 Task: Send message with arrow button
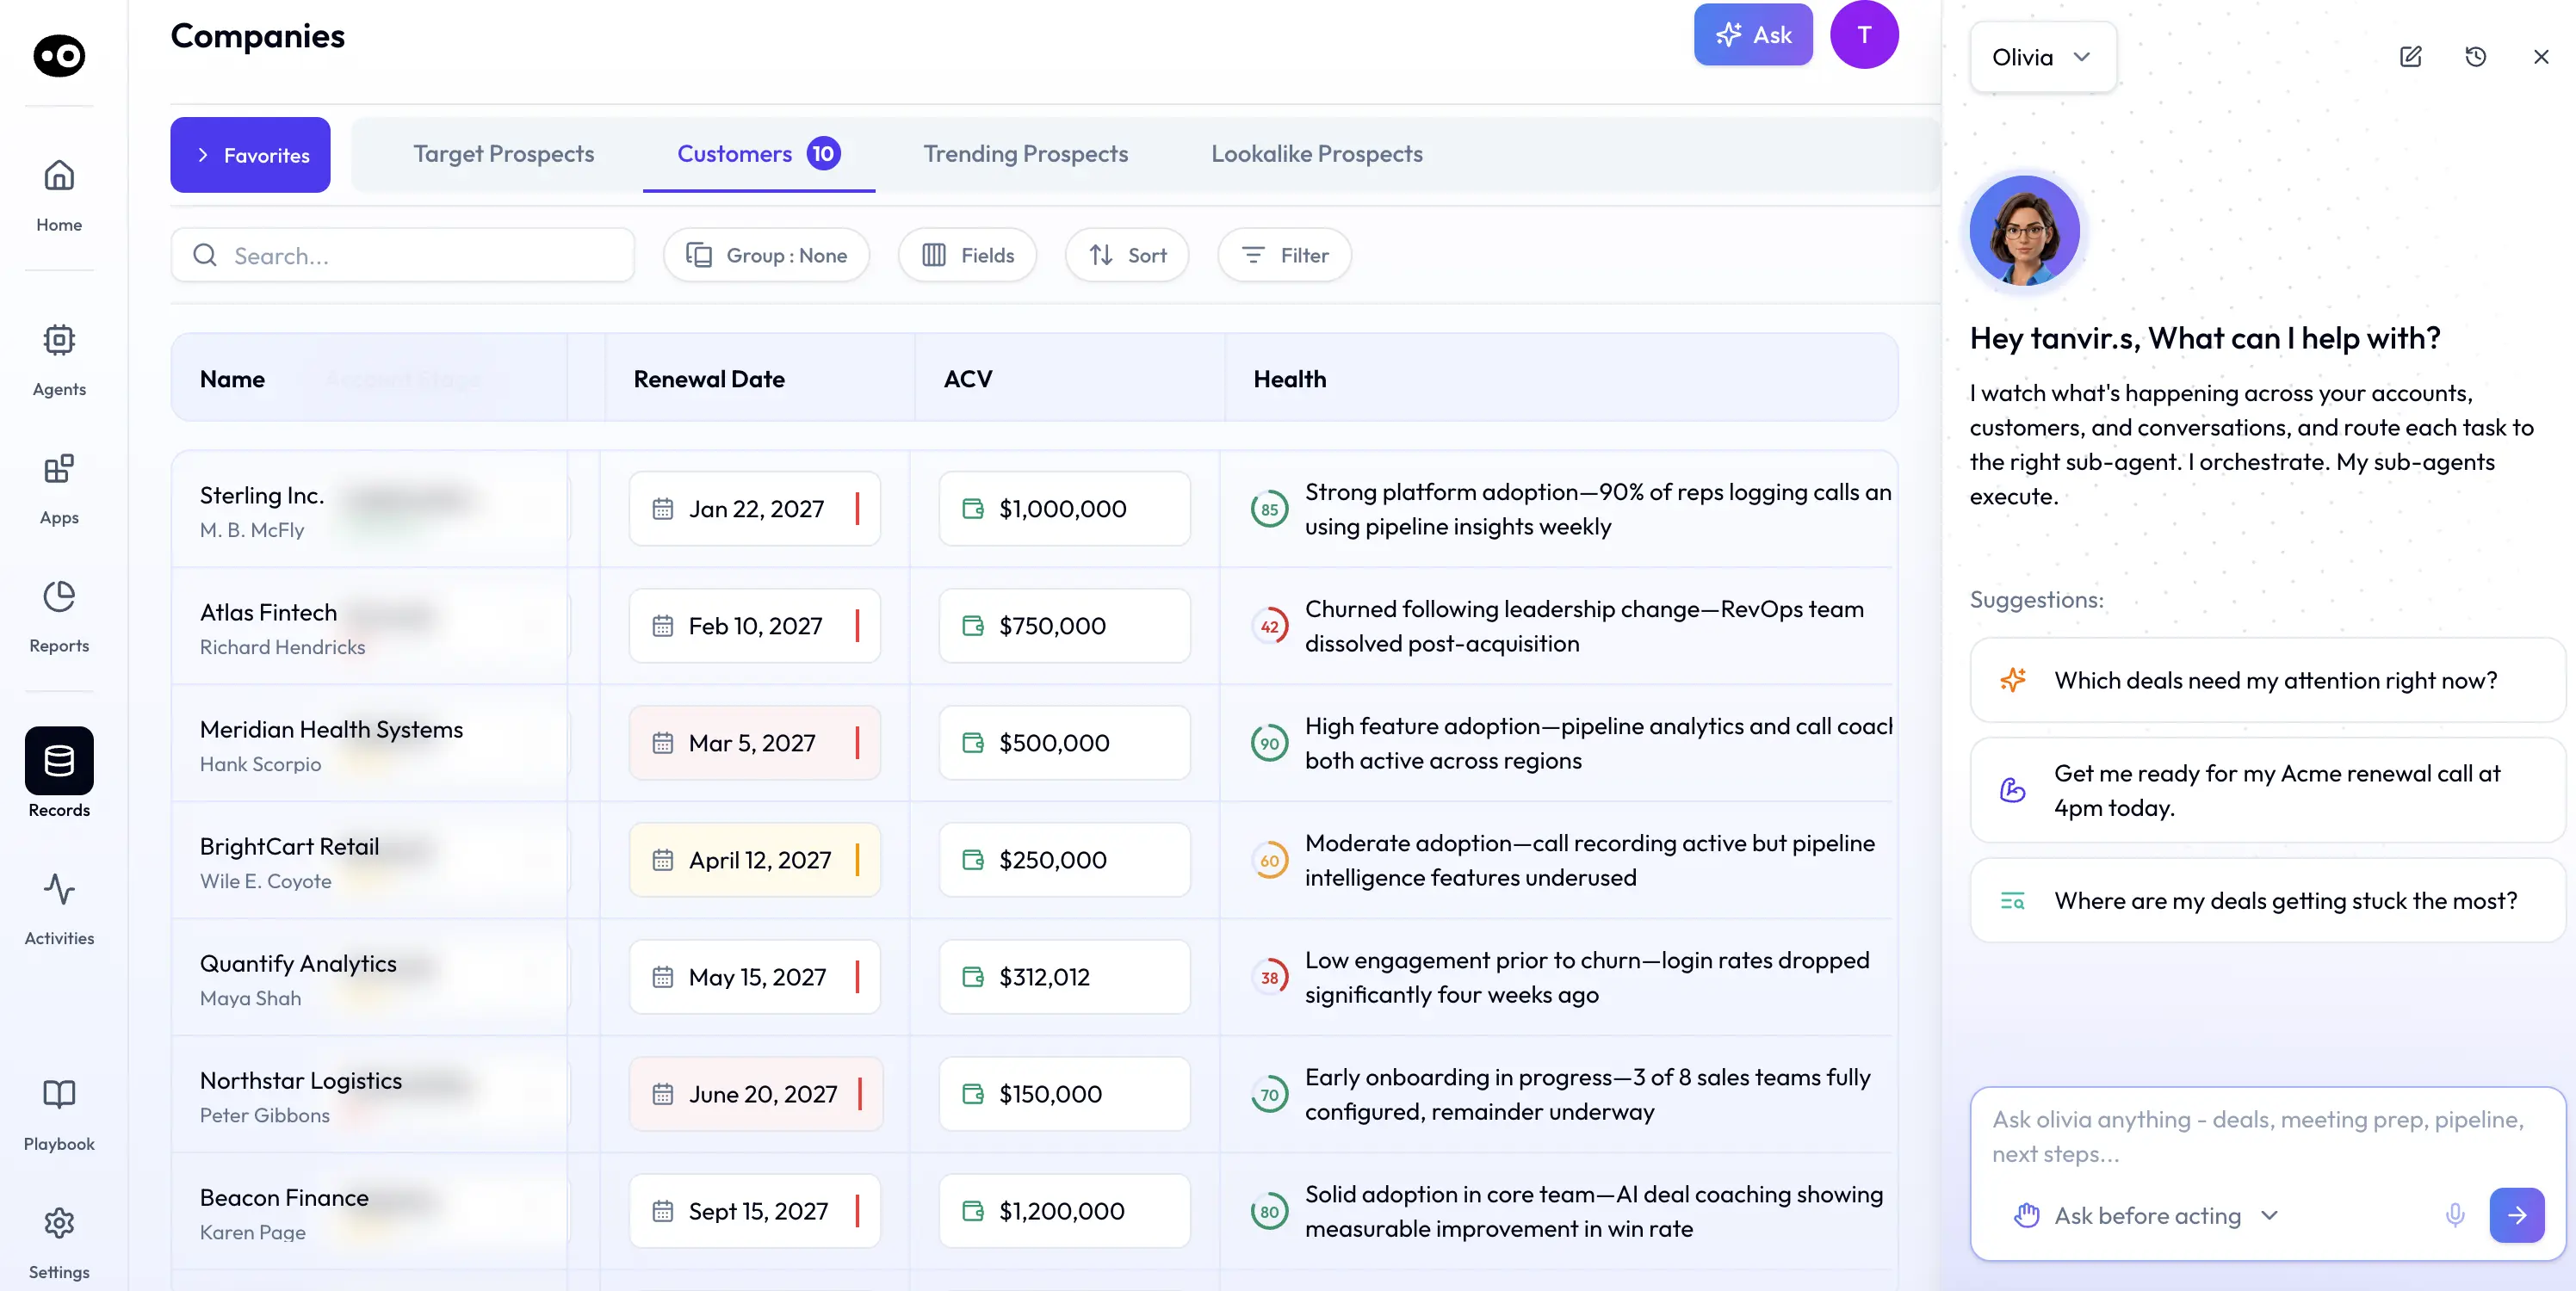pos(2517,1215)
